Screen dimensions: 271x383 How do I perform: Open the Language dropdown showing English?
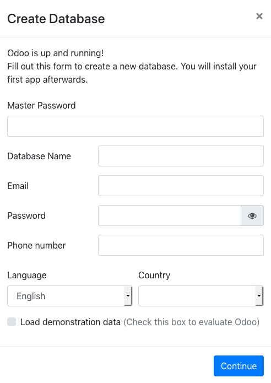70,296
